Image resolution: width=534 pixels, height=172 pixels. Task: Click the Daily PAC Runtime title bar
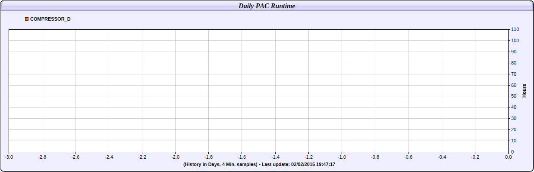click(267, 6)
